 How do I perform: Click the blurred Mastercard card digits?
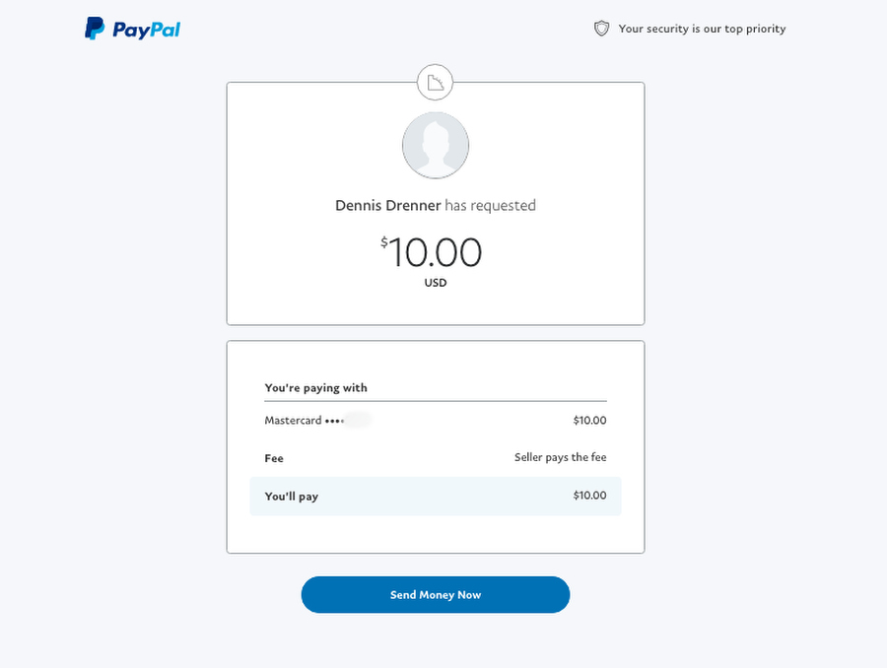(x=357, y=421)
